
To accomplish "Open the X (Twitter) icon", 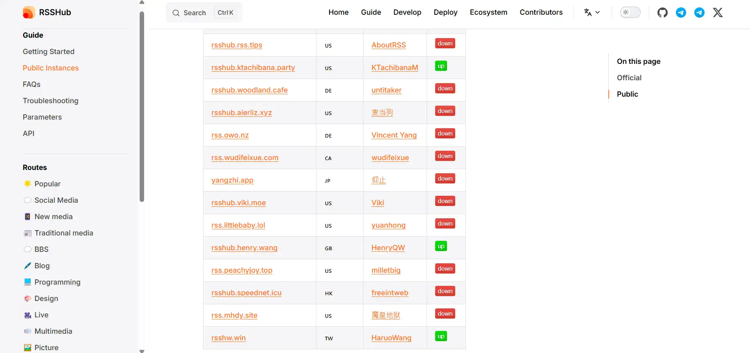I will coord(718,13).
